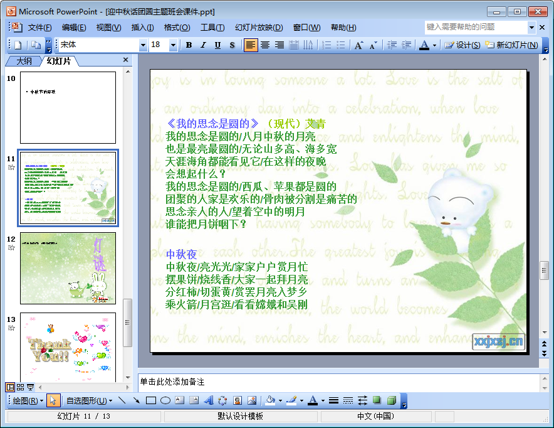This screenshot has width=554, height=428.
Task: Switch to the 幻灯片 slides tab
Action: click(x=59, y=61)
